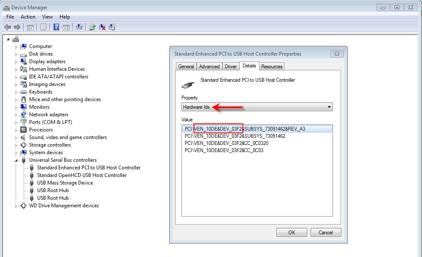Click the Monitors category icon

pos(24,107)
